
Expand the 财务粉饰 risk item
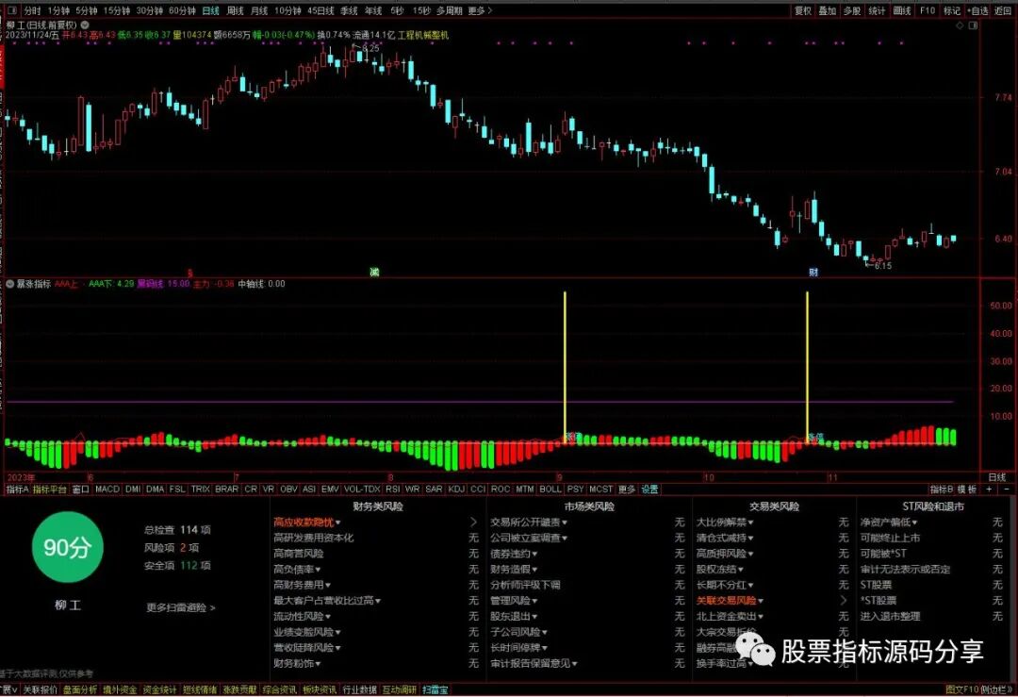pos(297,663)
